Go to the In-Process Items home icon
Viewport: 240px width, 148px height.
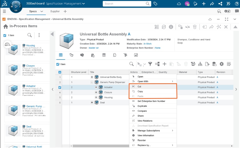[x=6, y=26]
